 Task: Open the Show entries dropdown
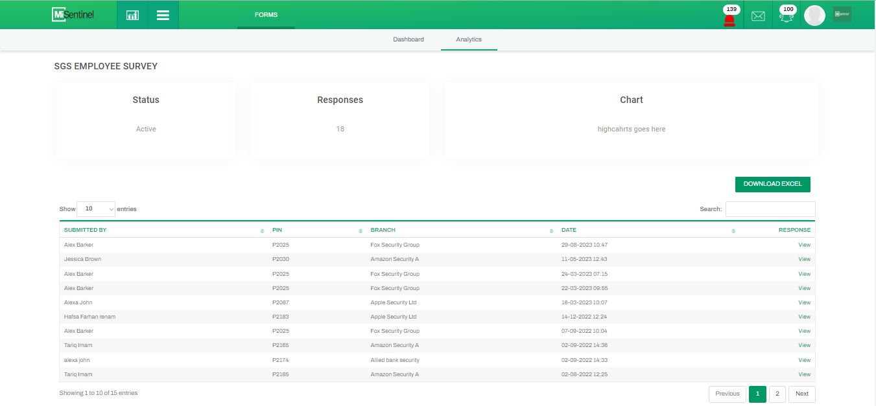(x=96, y=209)
